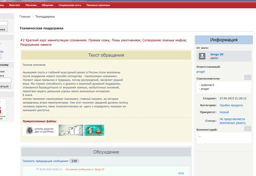Go to Социальная сеть section
This screenshot has width=256, height=176.
[x=70, y=5]
